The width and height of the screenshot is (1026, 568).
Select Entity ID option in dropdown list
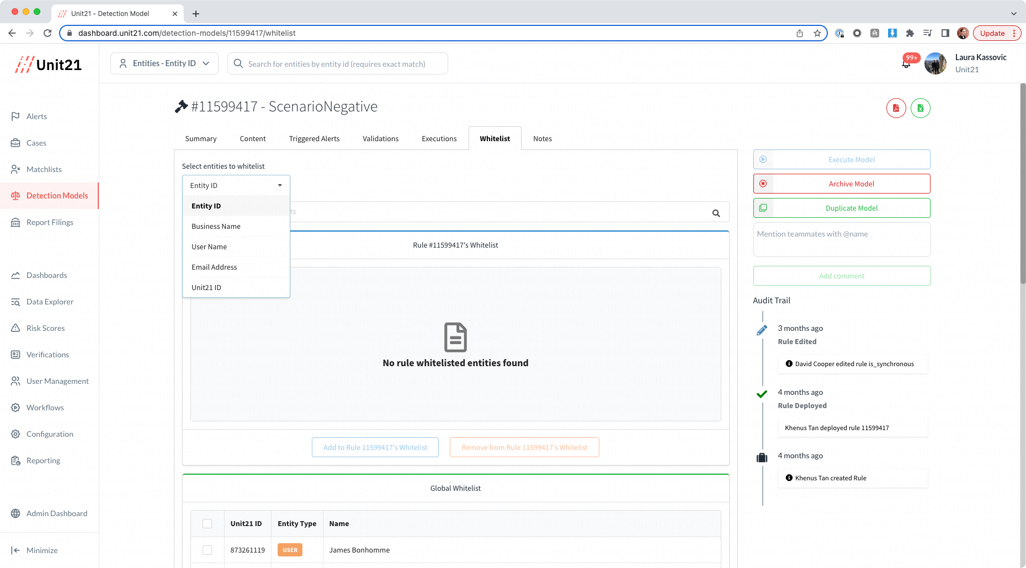236,206
